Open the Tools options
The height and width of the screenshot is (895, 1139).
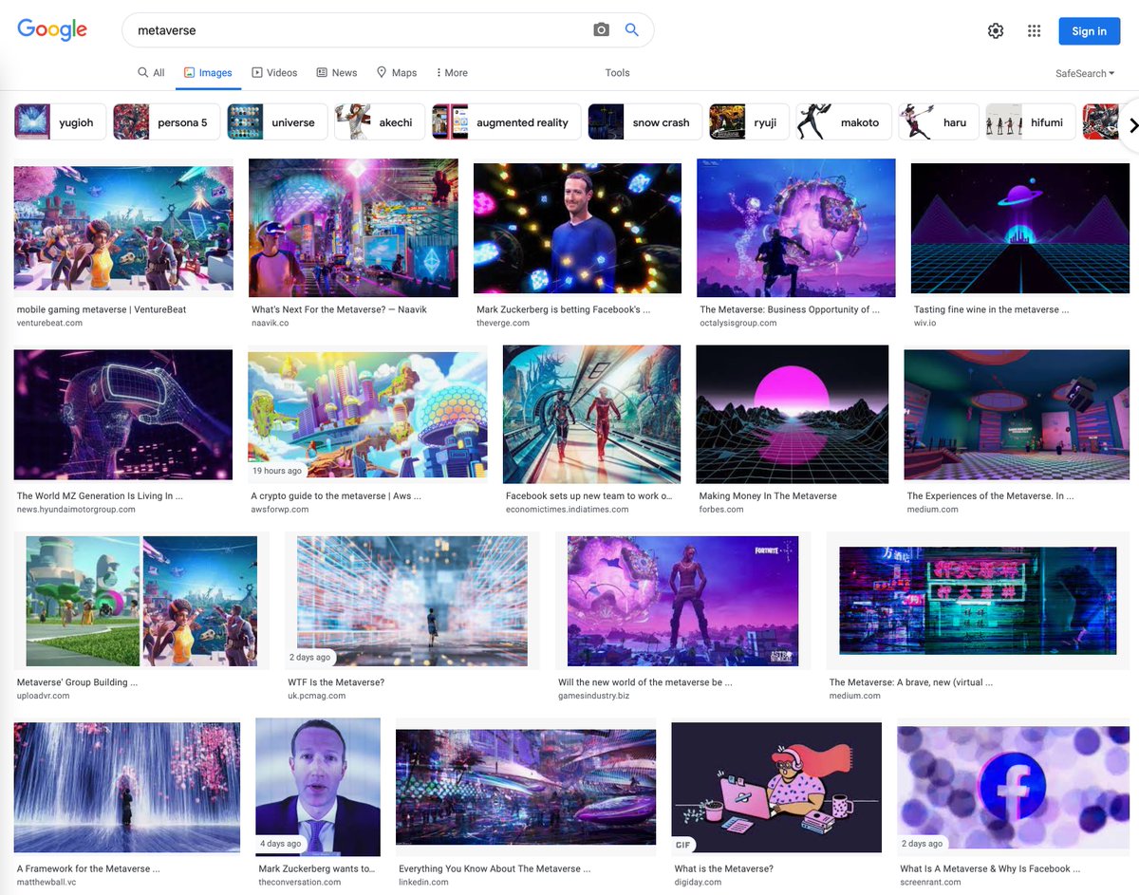click(x=618, y=73)
